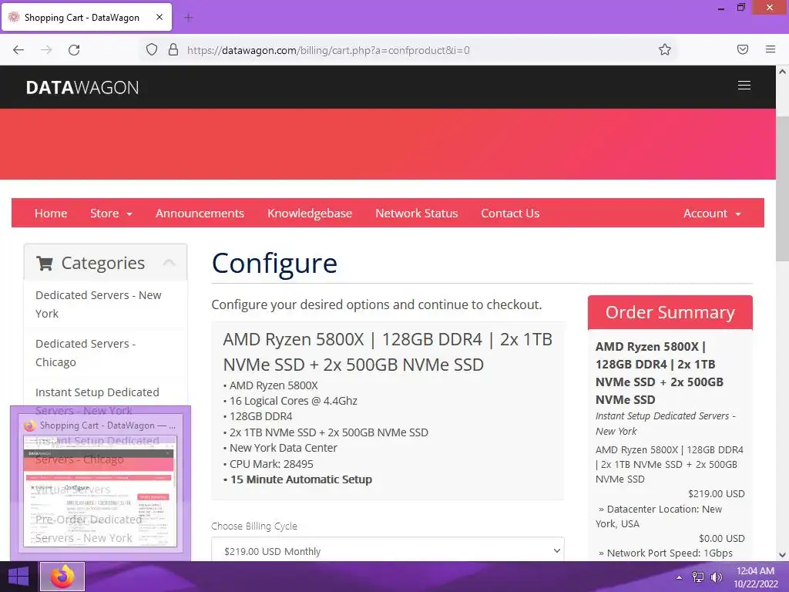Open Network Status page
The height and width of the screenshot is (592, 789).
(x=417, y=214)
